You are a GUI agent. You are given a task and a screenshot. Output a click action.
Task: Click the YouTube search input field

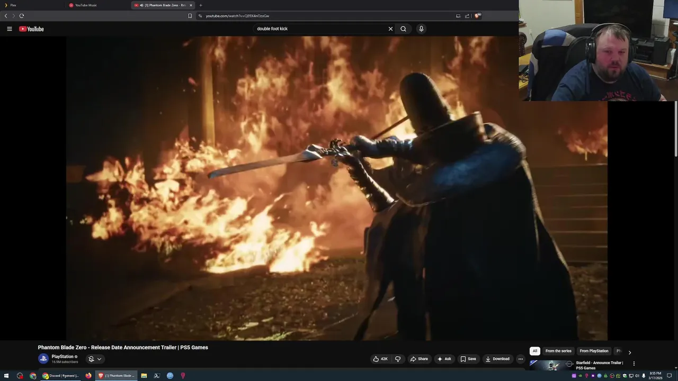tap(320, 29)
